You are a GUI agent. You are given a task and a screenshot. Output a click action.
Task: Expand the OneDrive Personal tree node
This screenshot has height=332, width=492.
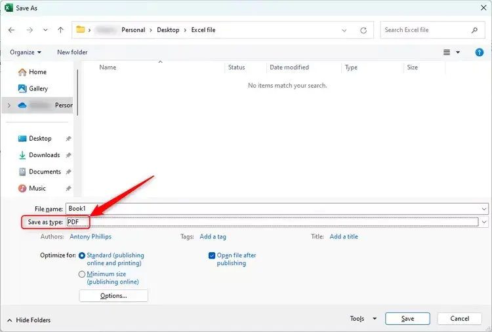point(9,105)
